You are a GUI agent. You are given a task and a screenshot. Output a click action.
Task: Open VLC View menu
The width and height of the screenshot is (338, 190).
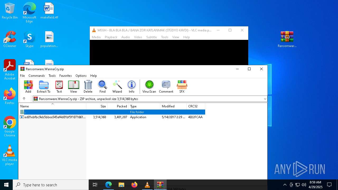point(176,37)
